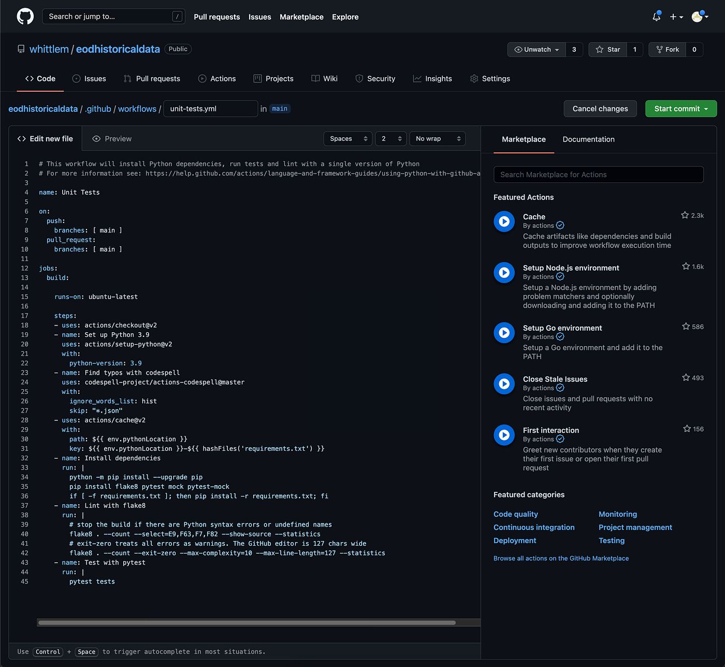Open the GitHub home logo
The height and width of the screenshot is (667, 725).
pos(25,17)
